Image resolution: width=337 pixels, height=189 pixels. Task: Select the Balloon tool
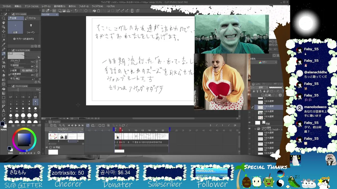(4, 115)
